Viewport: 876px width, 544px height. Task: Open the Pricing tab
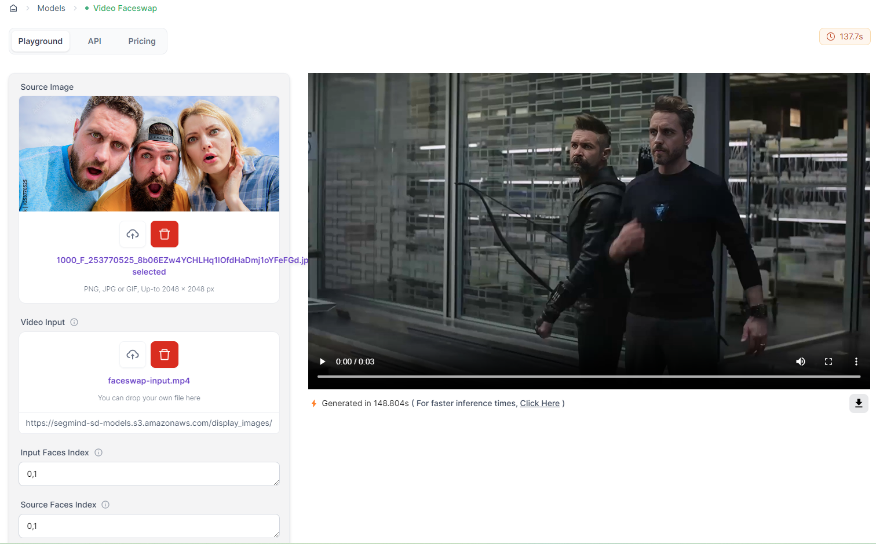point(142,41)
